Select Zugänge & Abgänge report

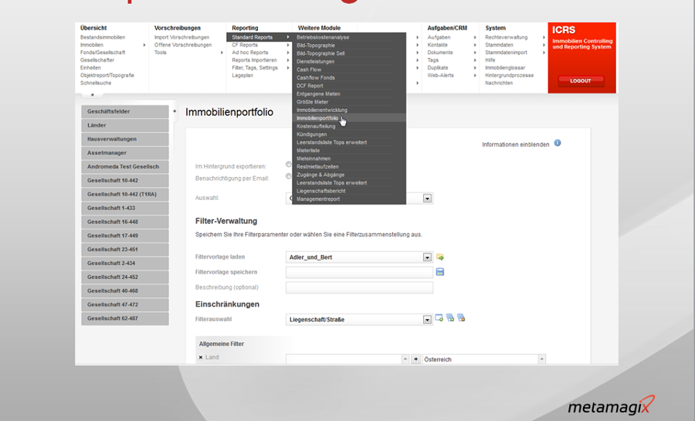point(320,175)
